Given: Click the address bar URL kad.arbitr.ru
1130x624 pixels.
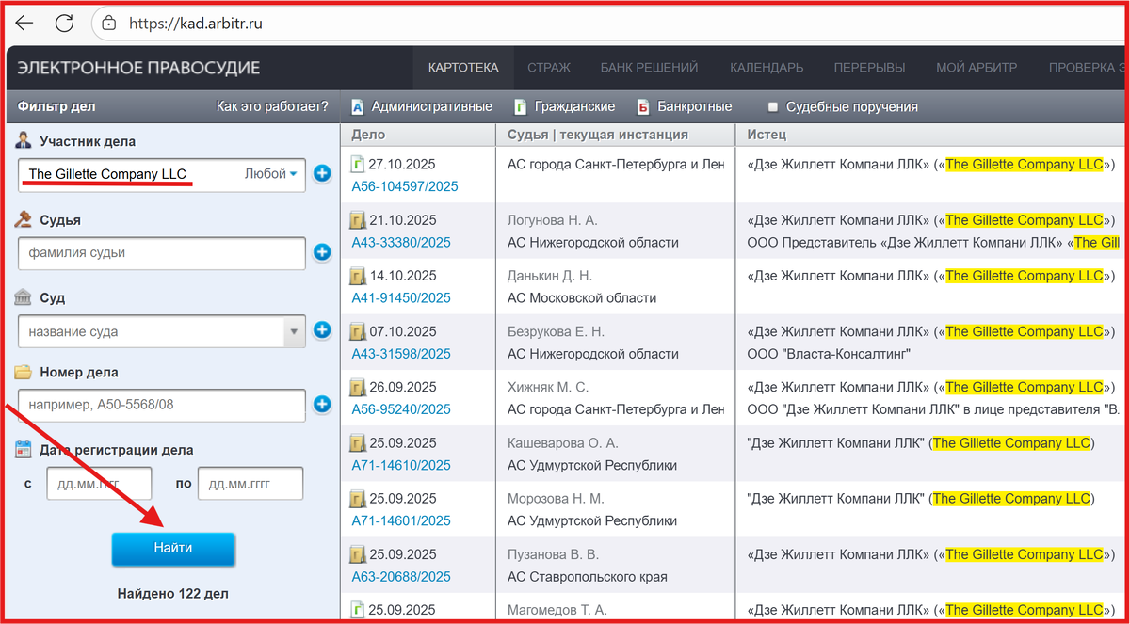Looking at the screenshot, I should click(195, 23).
